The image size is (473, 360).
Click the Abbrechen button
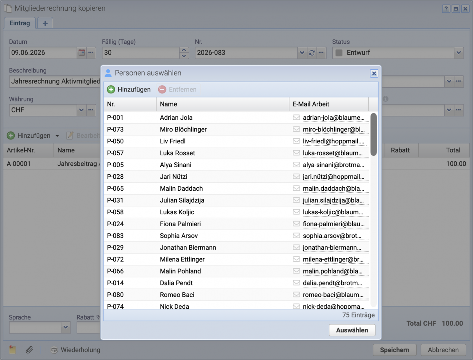[x=443, y=350]
